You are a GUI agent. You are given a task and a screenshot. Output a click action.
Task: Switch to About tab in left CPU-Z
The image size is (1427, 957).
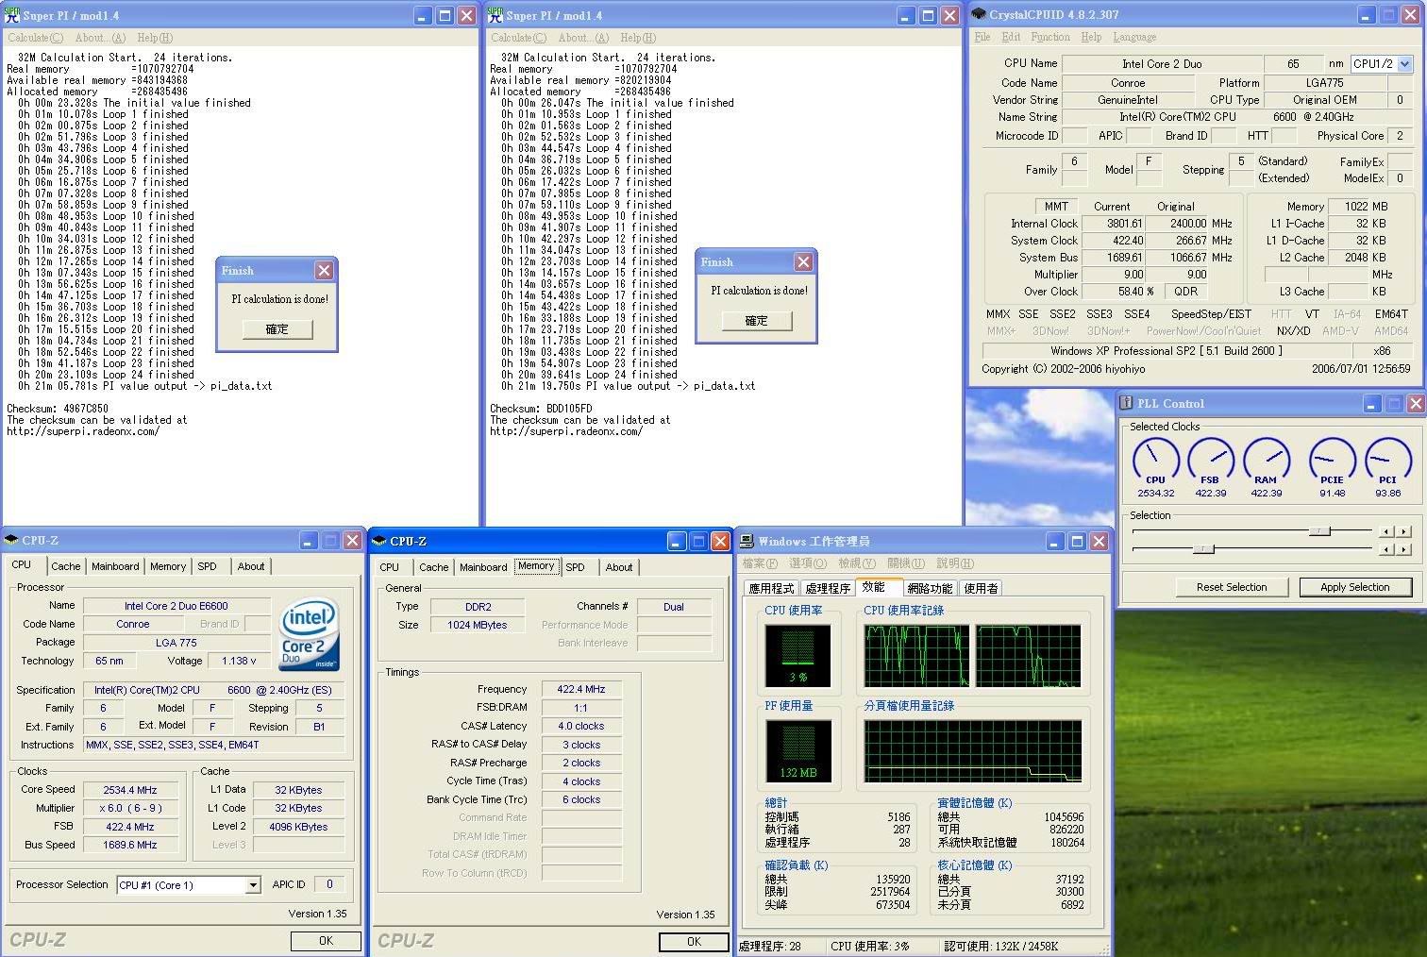(x=251, y=566)
